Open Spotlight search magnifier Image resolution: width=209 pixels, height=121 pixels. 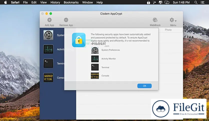(x=196, y=2)
